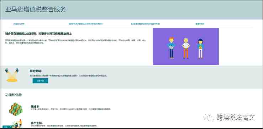Click the customer support illustration icon
The image size is (263, 129).
[x=17, y=124]
